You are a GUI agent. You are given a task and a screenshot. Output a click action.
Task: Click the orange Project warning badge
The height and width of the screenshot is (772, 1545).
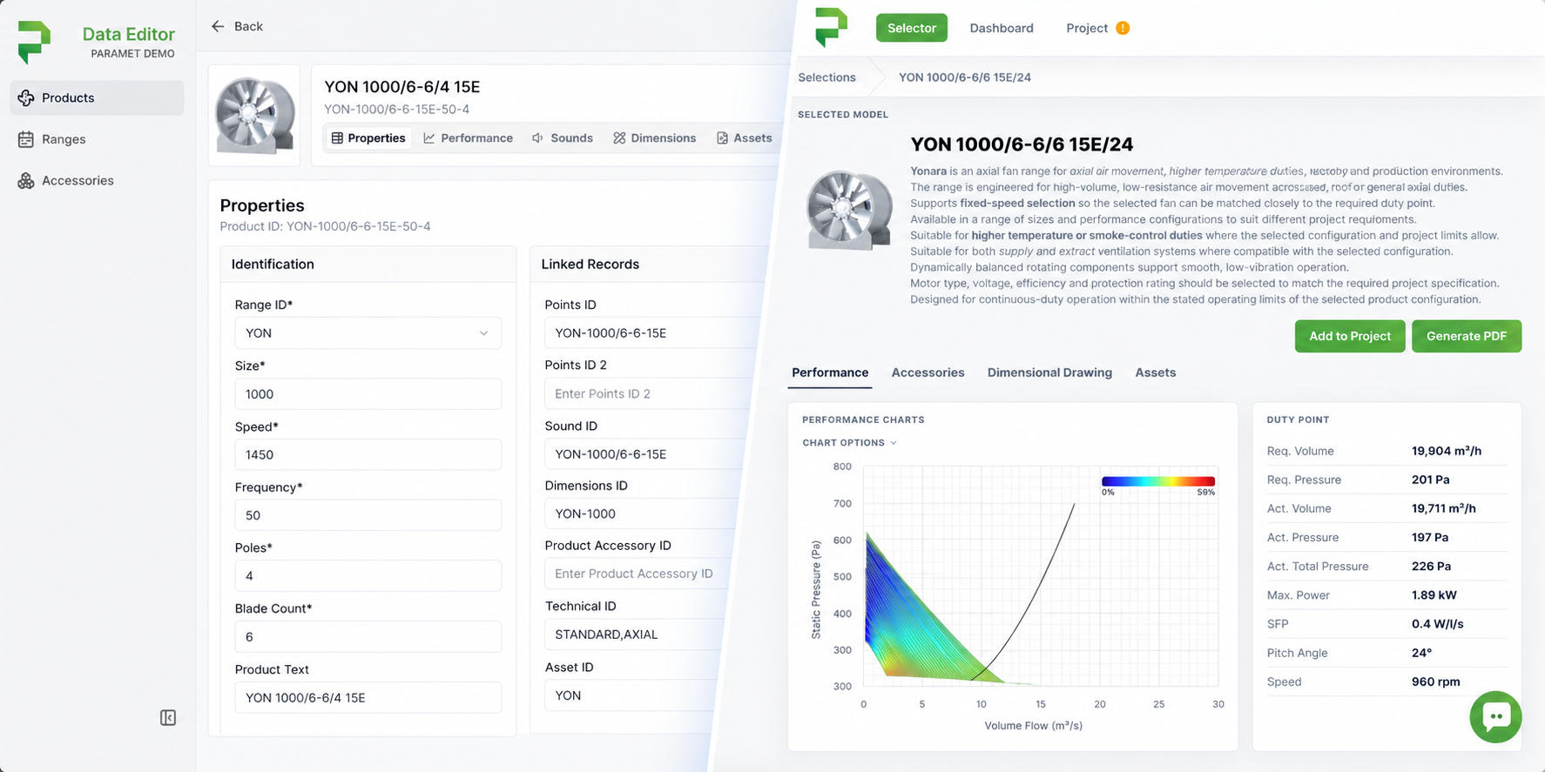point(1123,28)
